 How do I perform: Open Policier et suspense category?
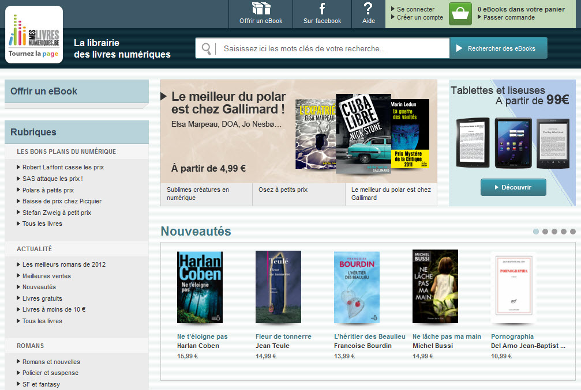50,373
